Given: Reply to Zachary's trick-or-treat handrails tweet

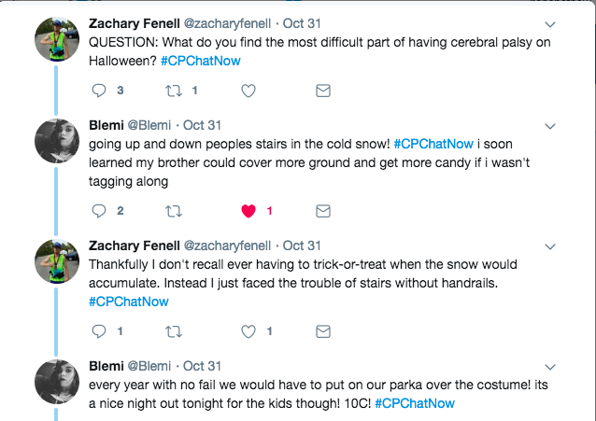Looking at the screenshot, I should click(100, 330).
